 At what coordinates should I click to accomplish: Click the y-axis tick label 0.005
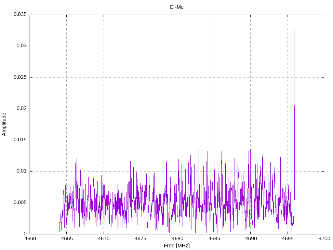[x=20, y=202]
